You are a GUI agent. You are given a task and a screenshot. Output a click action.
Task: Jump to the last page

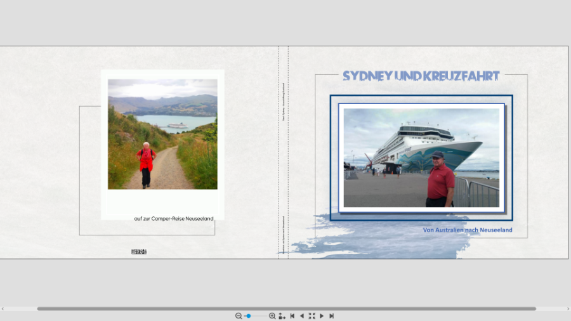click(331, 316)
